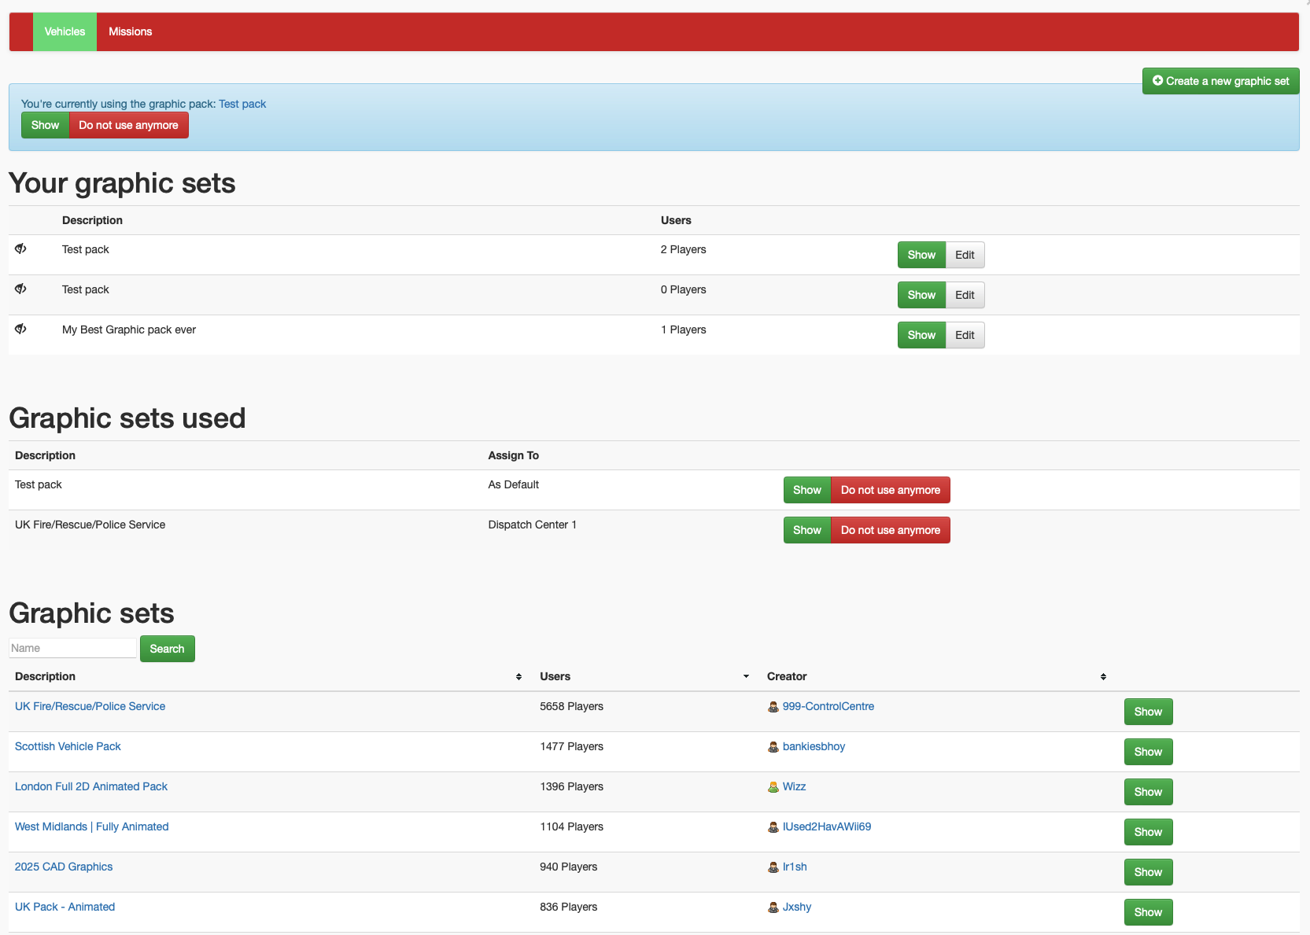Edit My Best Graphic pack ever
The image size is (1310, 935).
point(965,336)
